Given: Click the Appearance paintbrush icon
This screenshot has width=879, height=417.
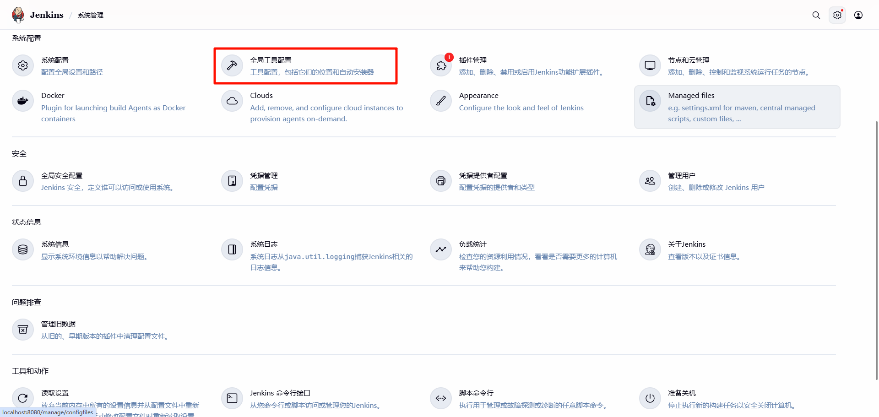Looking at the screenshot, I should click(441, 101).
